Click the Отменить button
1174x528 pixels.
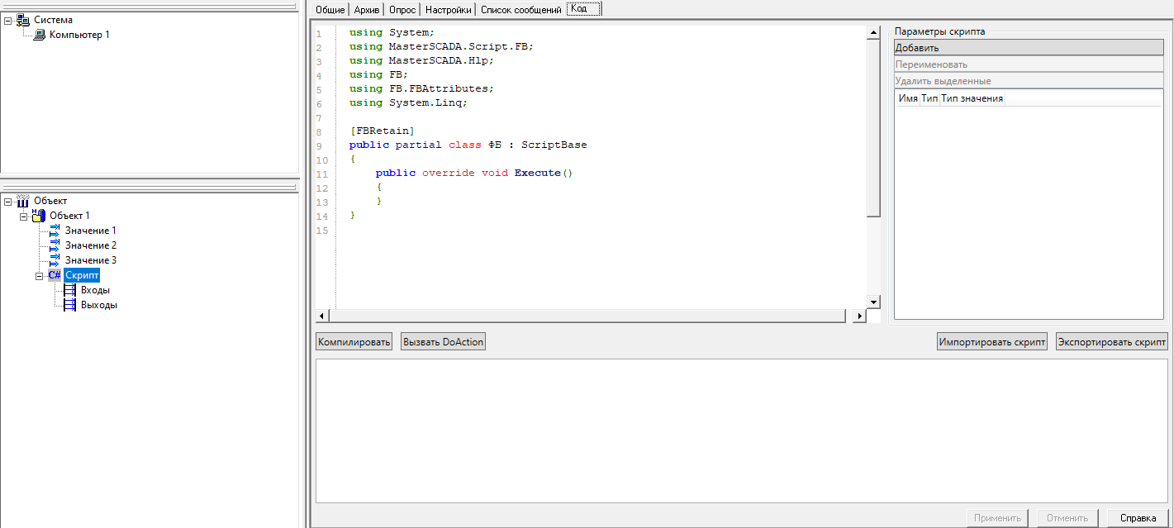[x=1067, y=518]
